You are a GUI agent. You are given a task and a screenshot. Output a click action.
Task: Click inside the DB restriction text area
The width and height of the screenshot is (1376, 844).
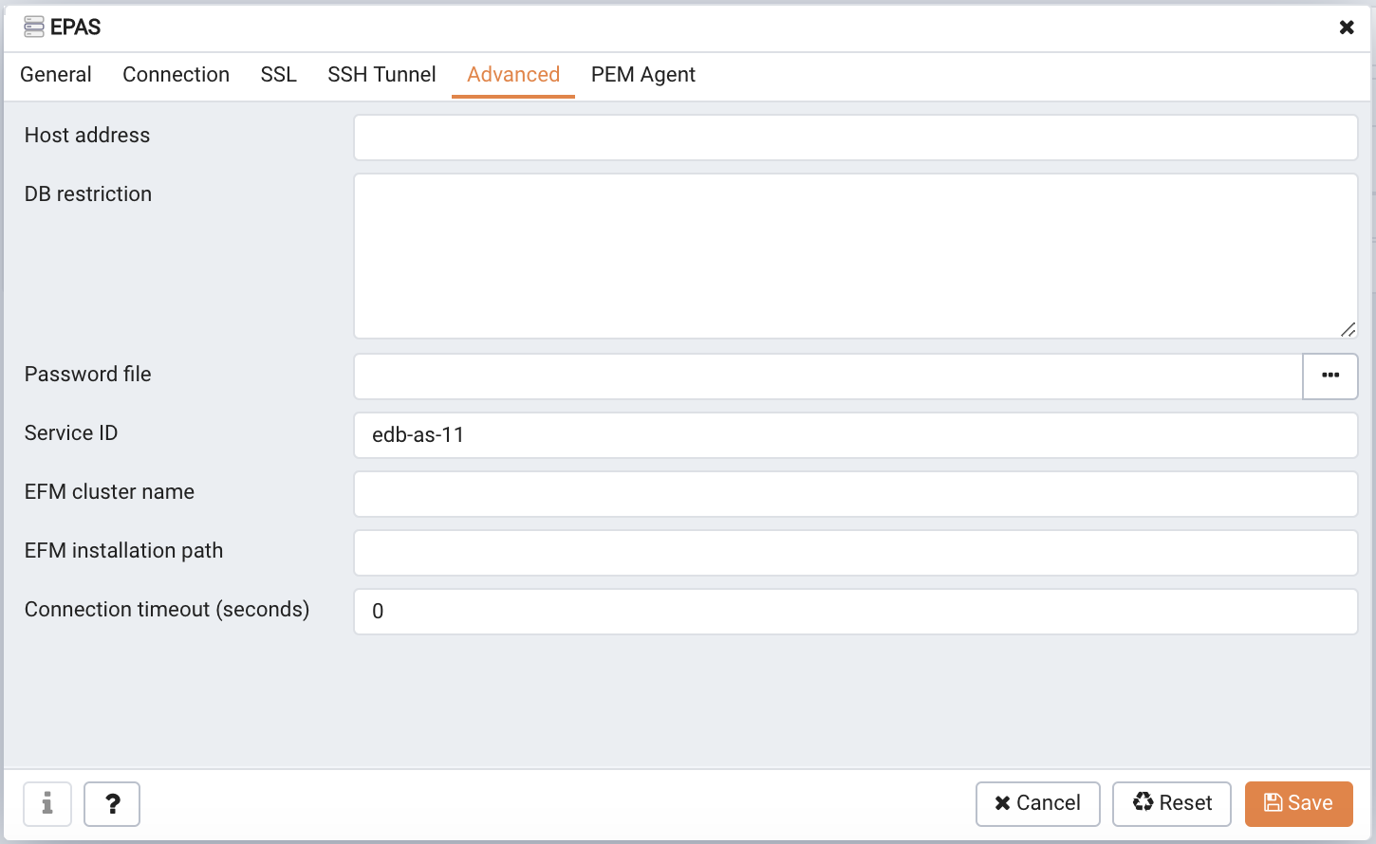(856, 256)
